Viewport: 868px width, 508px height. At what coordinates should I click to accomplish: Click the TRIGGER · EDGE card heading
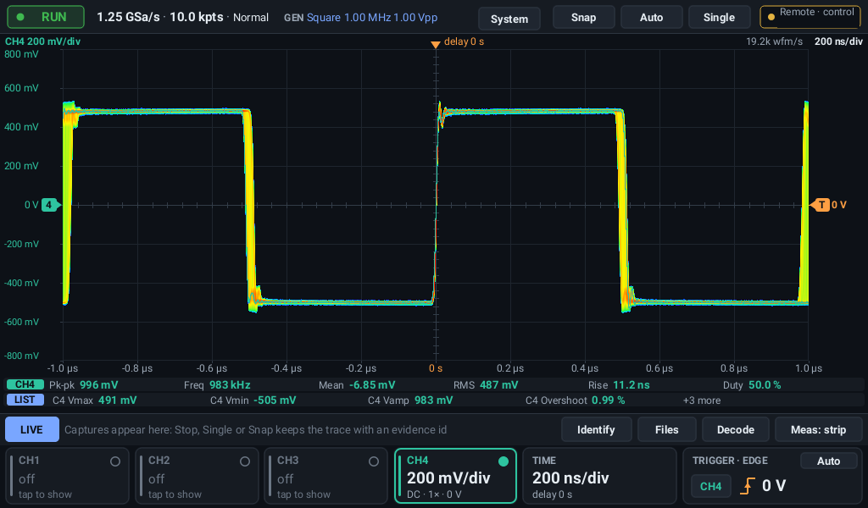click(x=730, y=461)
